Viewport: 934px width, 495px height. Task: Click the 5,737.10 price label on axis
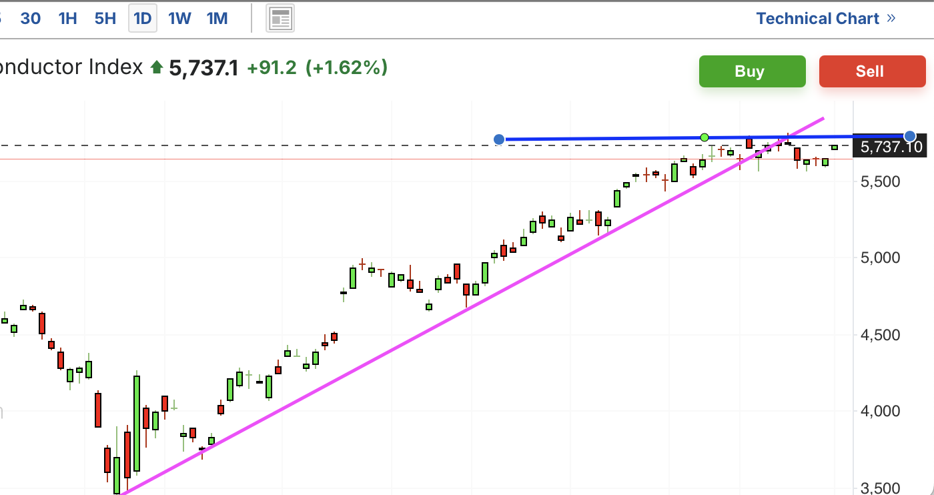(891, 147)
